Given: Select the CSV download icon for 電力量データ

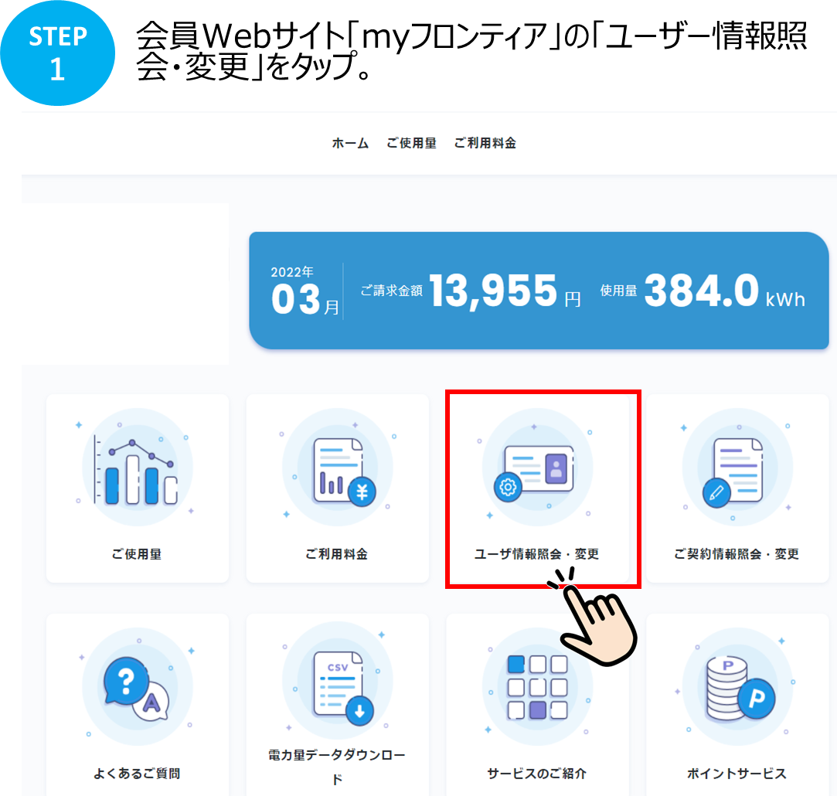Looking at the screenshot, I should point(337,680).
